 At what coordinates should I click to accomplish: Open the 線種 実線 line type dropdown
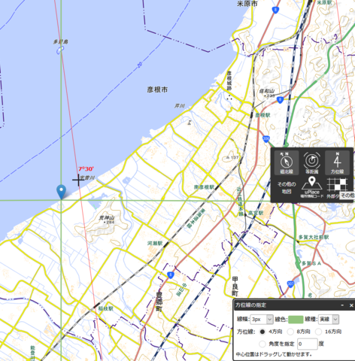(x=329, y=319)
